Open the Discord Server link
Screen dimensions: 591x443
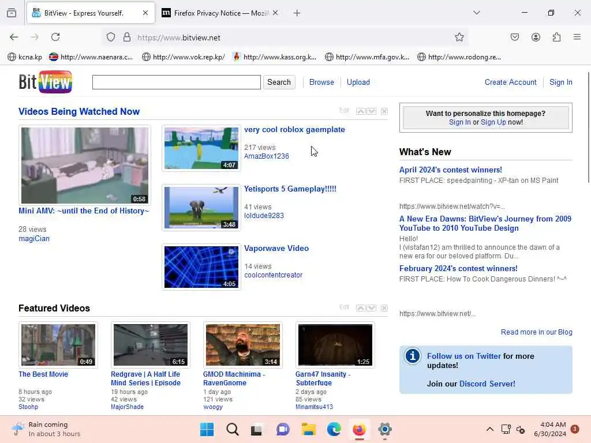click(x=487, y=384)
